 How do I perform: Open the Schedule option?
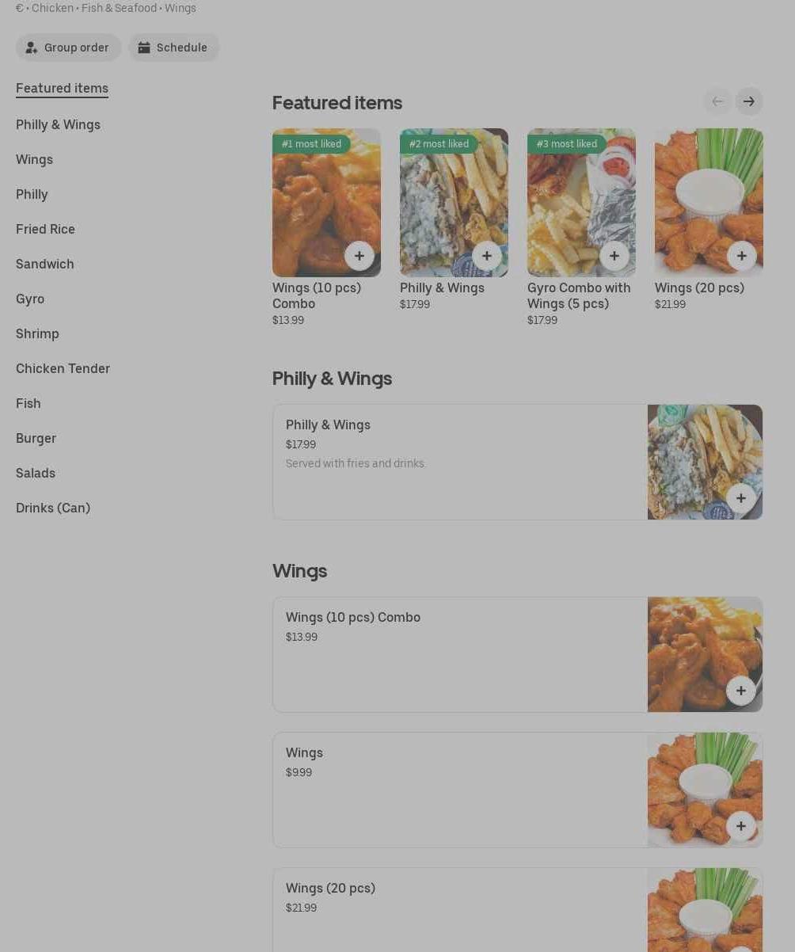[173, 48]
